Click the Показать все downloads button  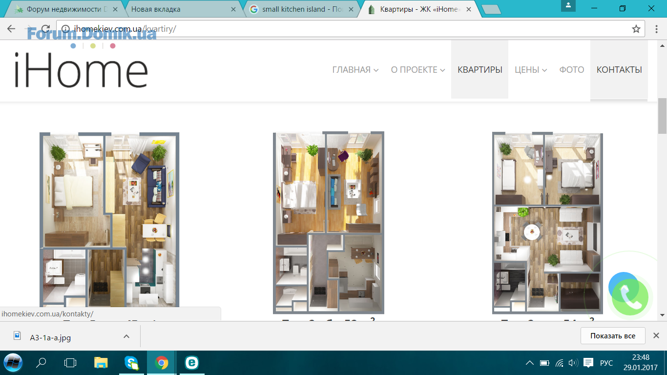click(x=613, y=336)
